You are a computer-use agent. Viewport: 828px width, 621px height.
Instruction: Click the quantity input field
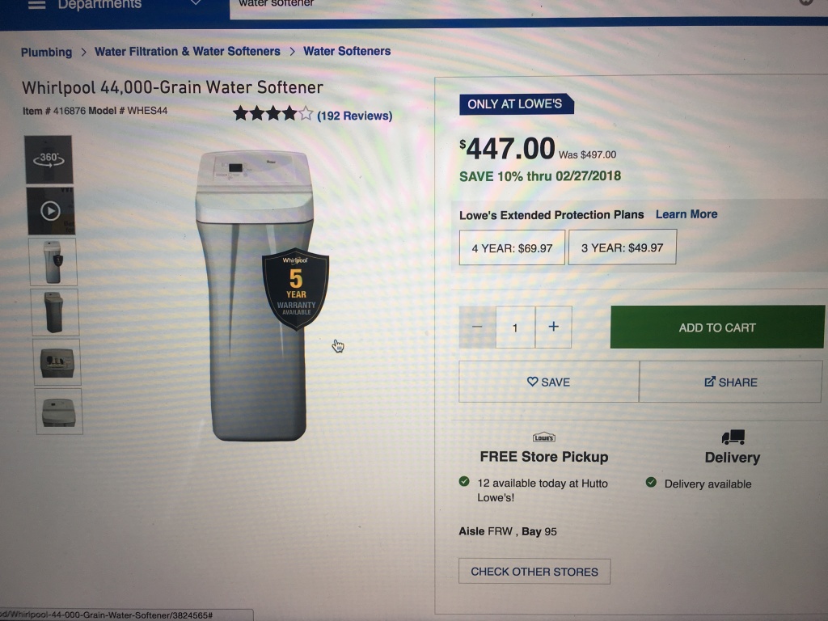click(x=515, y=327)
